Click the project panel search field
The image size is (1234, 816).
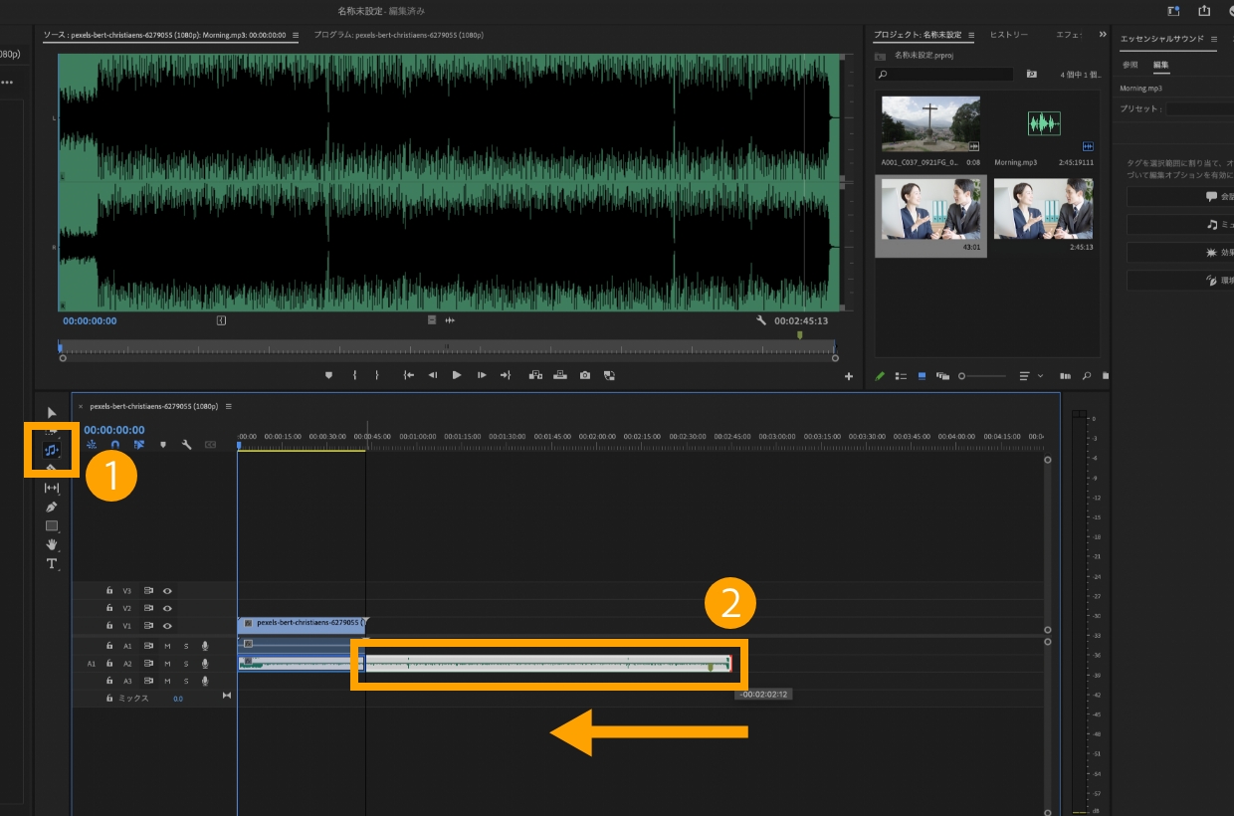click(943, 75)
